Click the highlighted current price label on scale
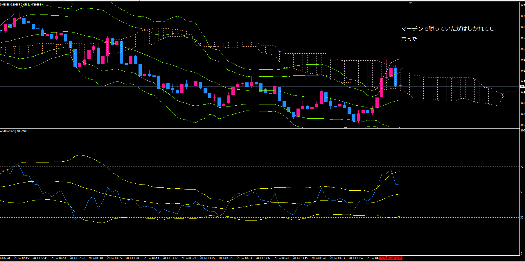Viewport: 525px width, 262px height. (522, 86)
